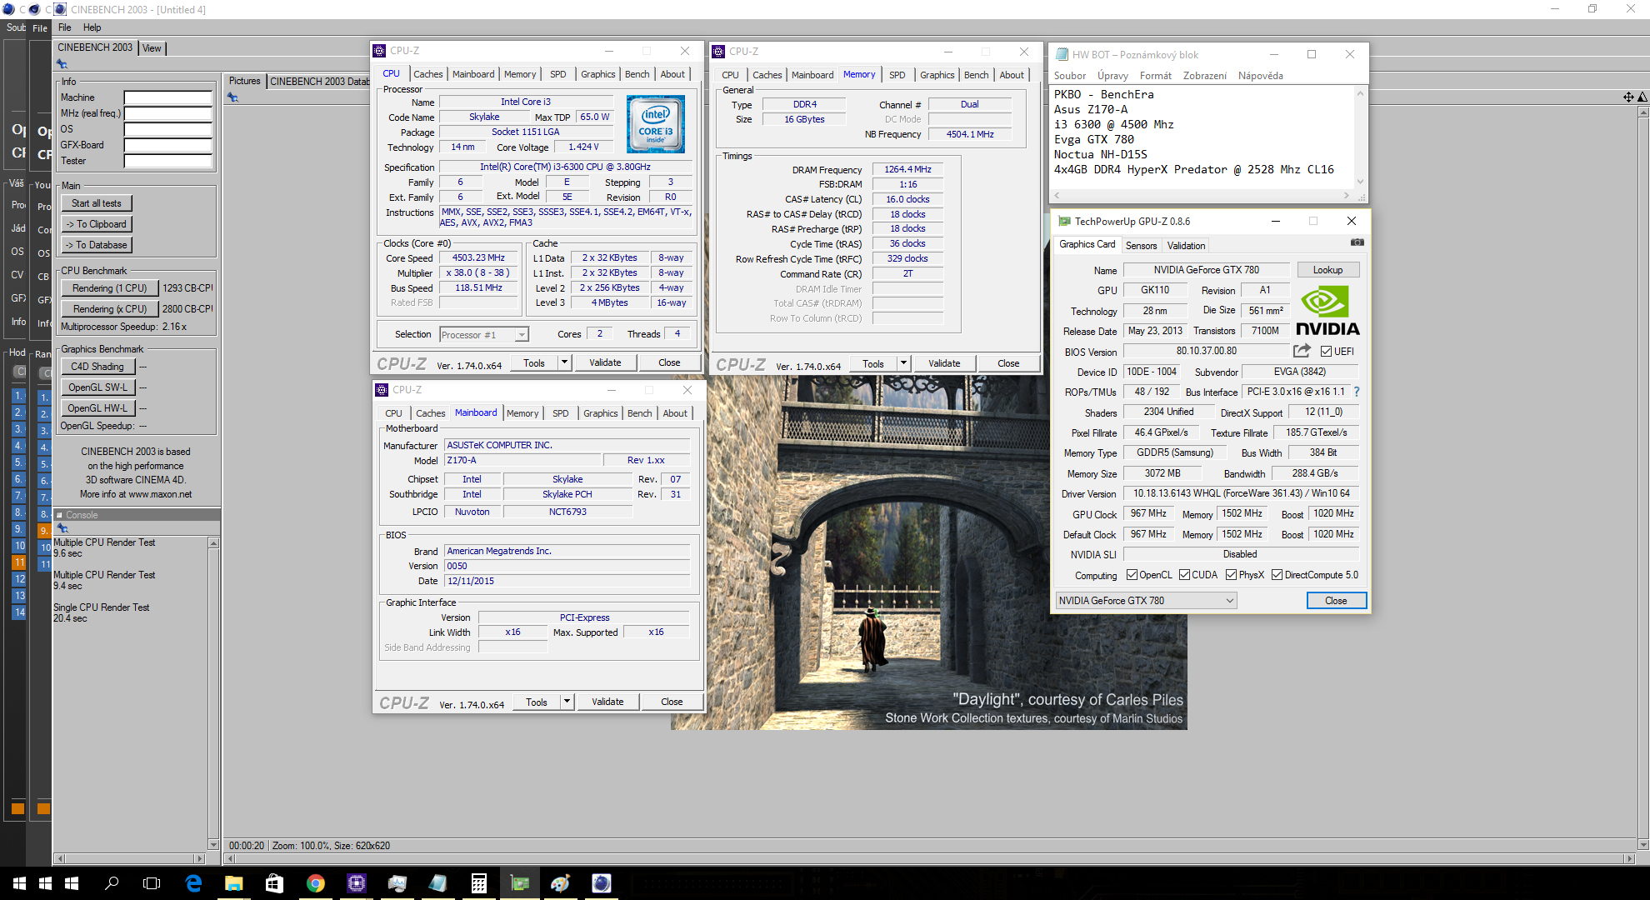Click the Lookup button in GPU-Z
This screenshot has width=1650, height=900.
[1327, 270]
